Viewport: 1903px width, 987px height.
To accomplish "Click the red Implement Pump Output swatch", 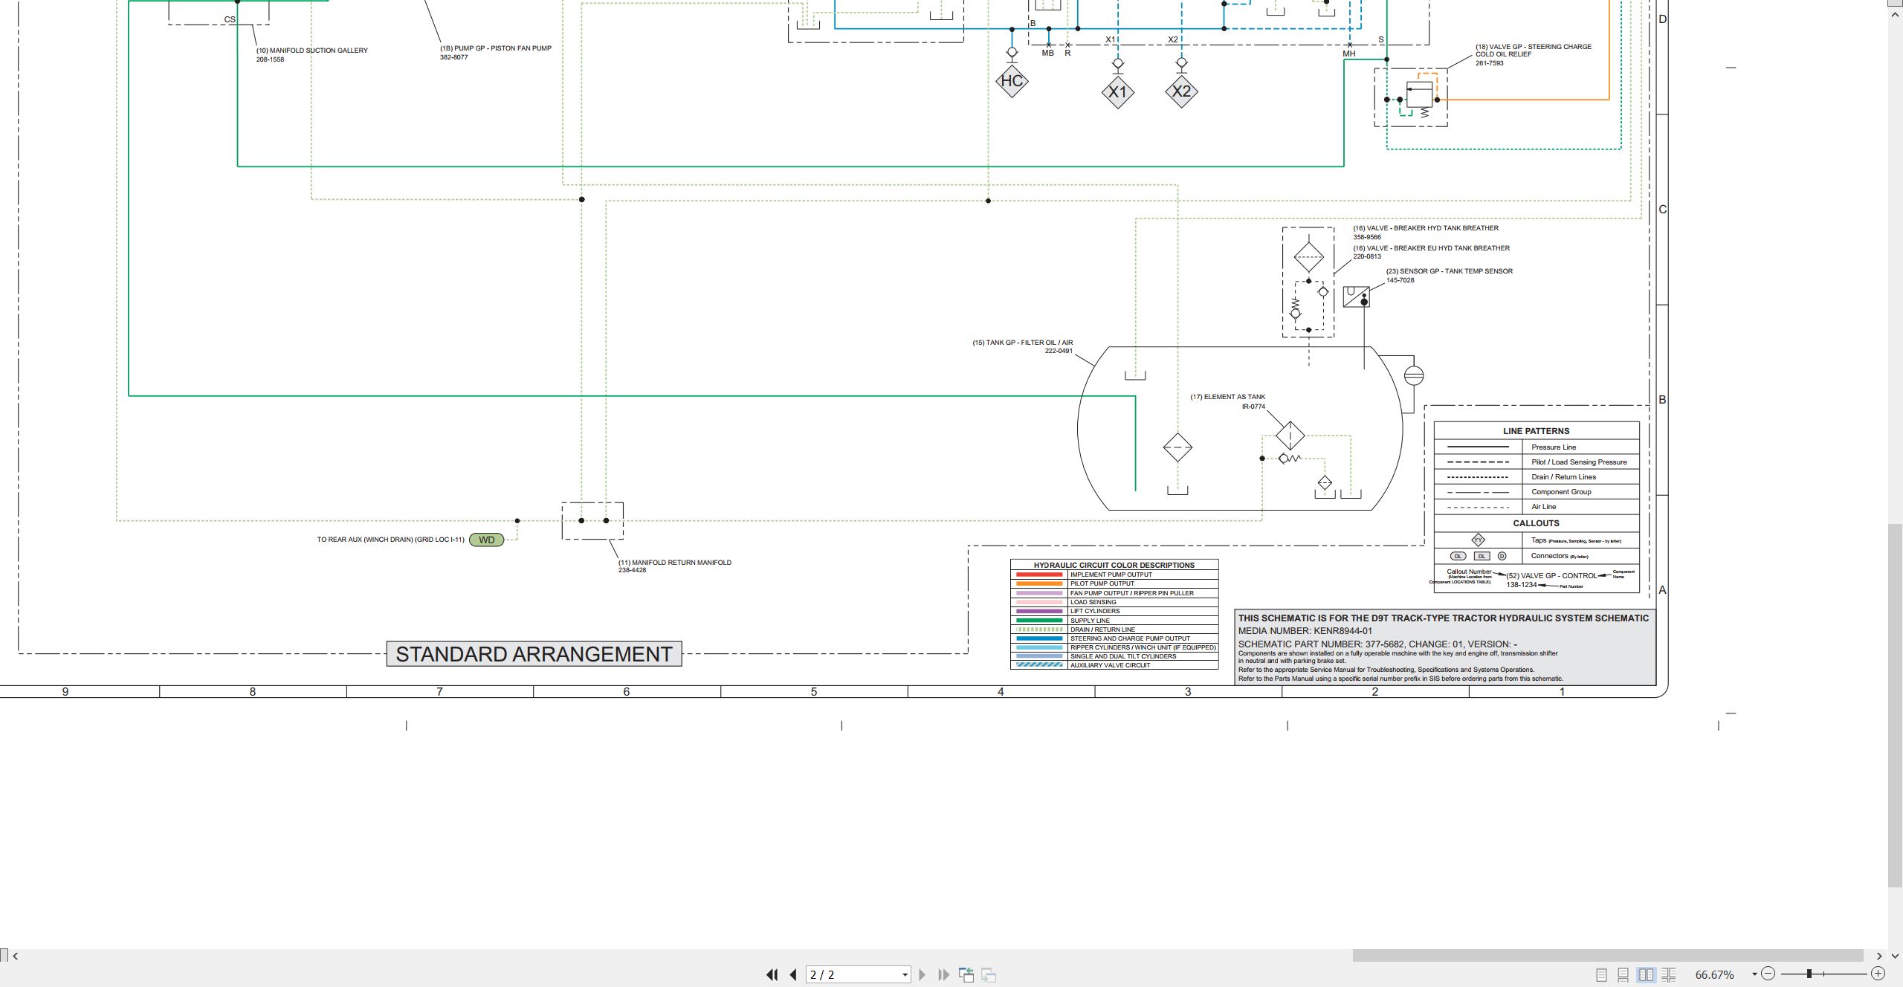I will click(x=1039, y=575).
